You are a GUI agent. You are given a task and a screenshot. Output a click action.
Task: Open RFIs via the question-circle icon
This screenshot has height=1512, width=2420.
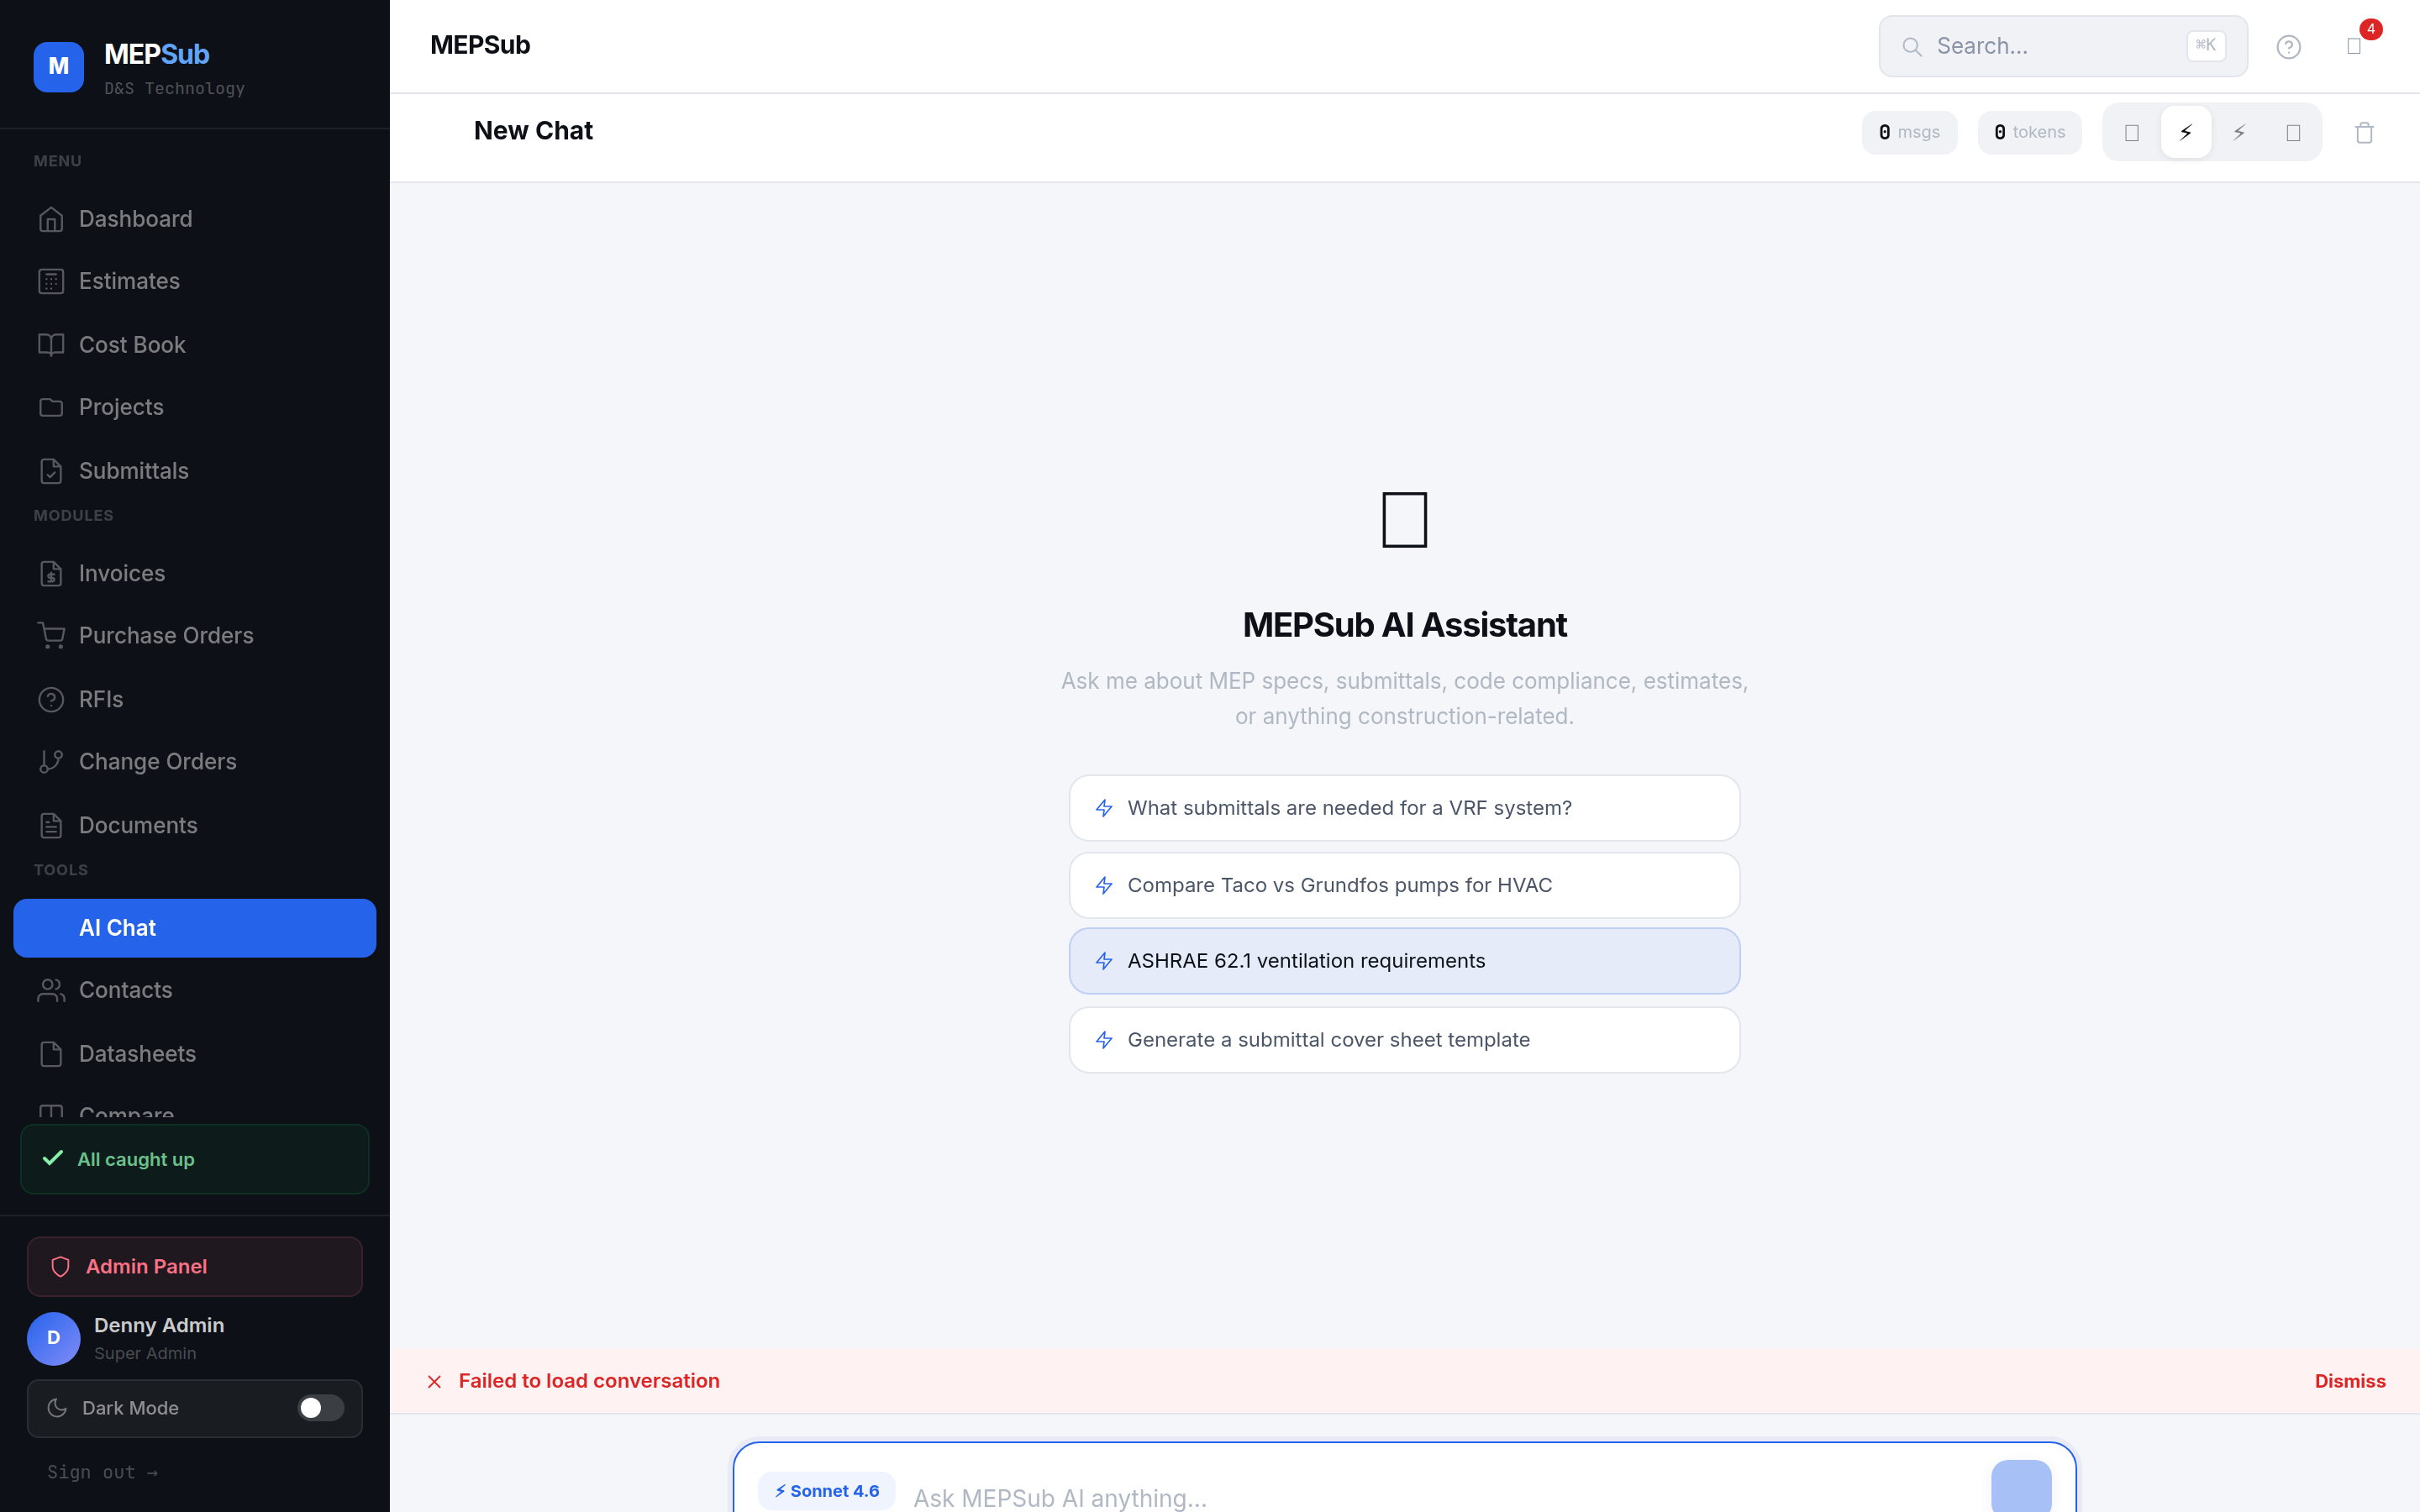pos(52,698)
